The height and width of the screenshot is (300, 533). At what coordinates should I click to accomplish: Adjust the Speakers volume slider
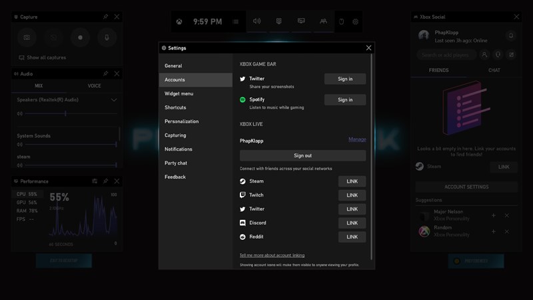coord(71,113)
